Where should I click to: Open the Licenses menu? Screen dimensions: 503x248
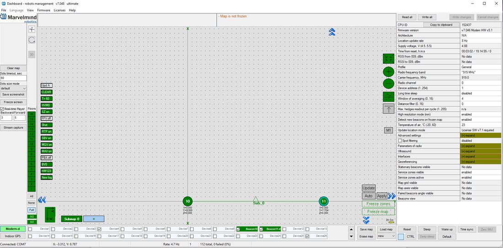coord(59,10)
